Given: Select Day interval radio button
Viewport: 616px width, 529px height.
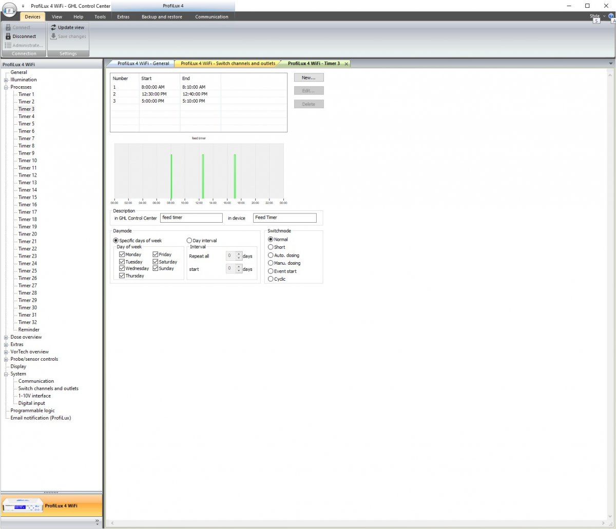Looking at the screenshot, I should click(x=189, y=241).
